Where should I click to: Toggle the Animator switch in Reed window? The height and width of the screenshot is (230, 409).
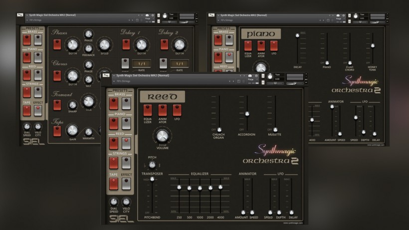[x=162, y=110]
